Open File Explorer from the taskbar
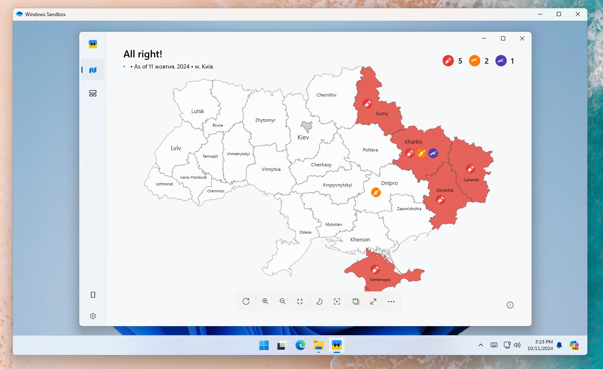 318,345
